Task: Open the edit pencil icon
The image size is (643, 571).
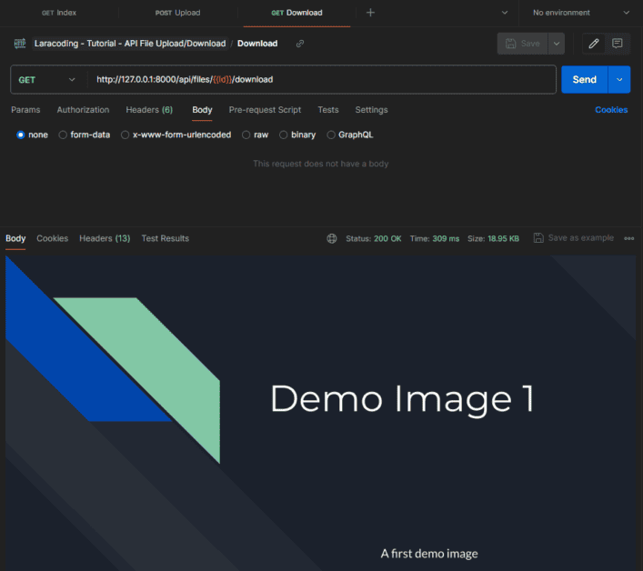Action: pos(593,44)
